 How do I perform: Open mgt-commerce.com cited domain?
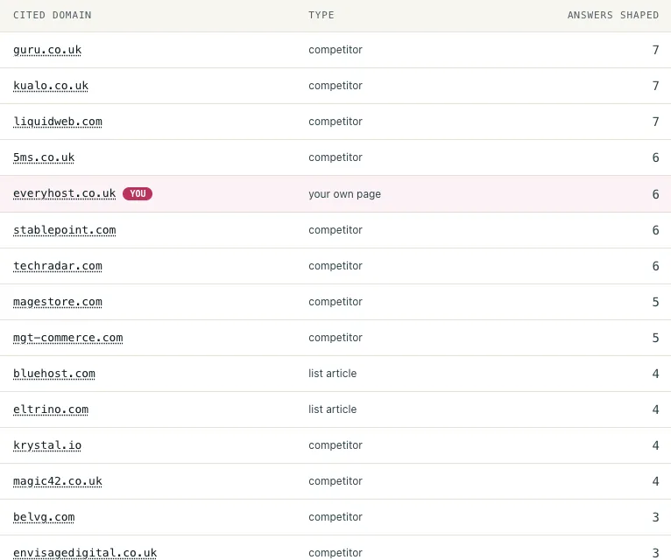click(67, 338)
